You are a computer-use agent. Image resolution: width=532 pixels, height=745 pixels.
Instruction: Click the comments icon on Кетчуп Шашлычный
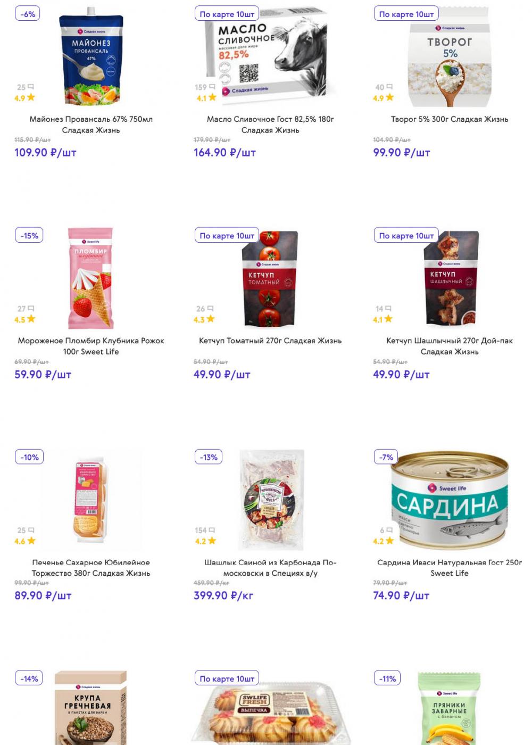tap(388, 309)
